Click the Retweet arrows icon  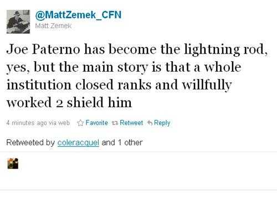click(x=115, y=123)
